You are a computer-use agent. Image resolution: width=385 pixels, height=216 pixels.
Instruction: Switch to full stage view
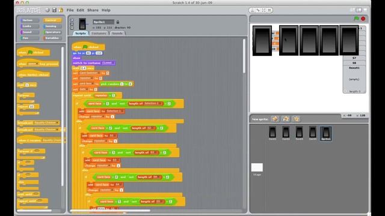coord(359,10)
